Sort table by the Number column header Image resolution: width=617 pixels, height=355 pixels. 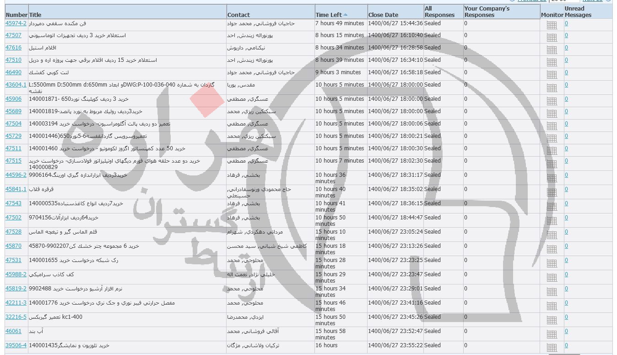pyautogui.click(x=16, y=15)
